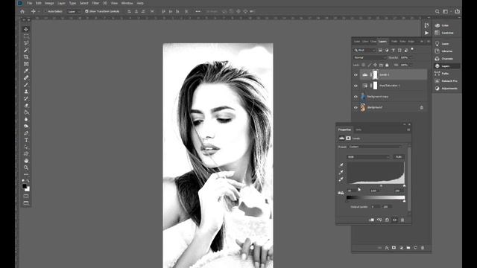Toggle adjustment visibility eye in Properties panel
Viewport: 477px width, 268px height.
pyautogui.click(x=394, y=220)
